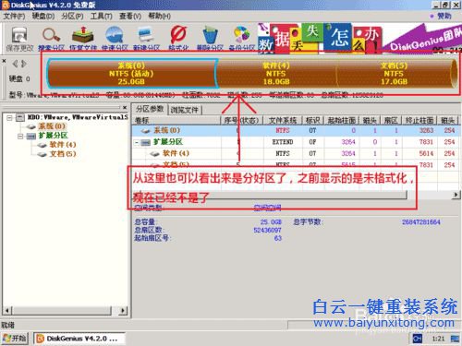Open the 查看(V) menu

130,16
